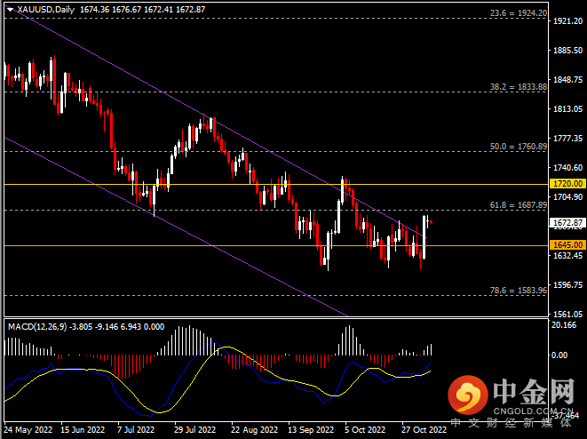
Task: Click the 1740.60 price scale value
Action: (568, 167)
